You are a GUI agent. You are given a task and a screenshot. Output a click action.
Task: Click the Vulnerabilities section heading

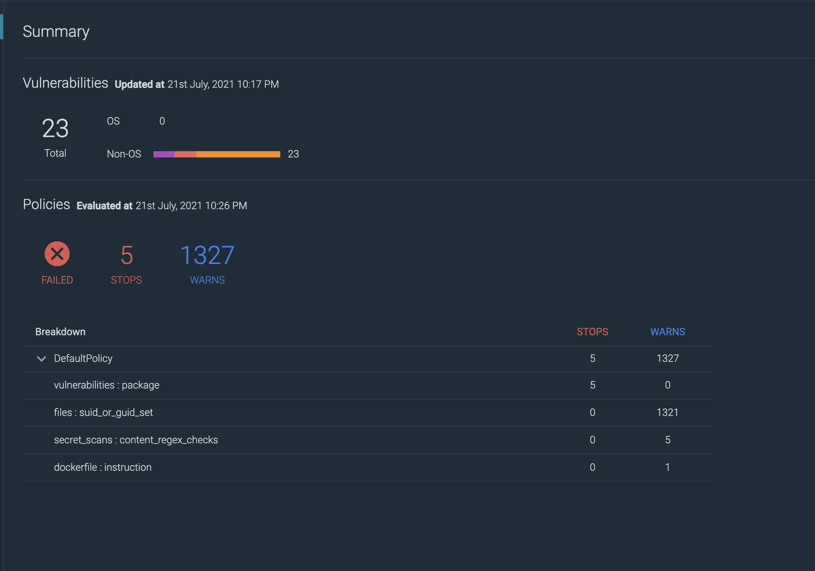tap(65, 83)
